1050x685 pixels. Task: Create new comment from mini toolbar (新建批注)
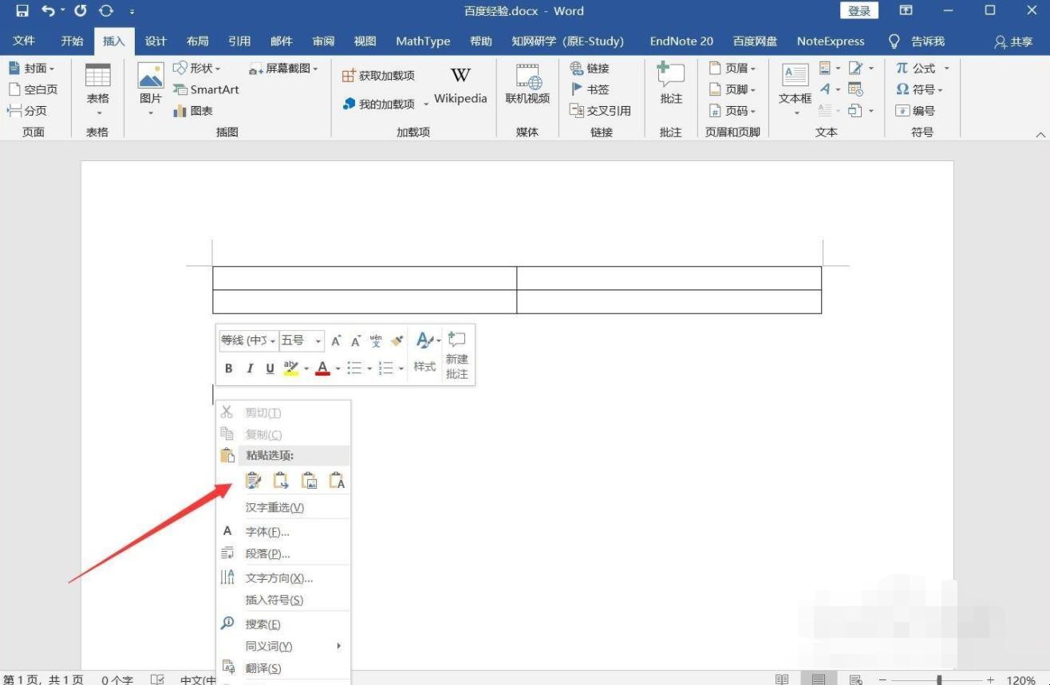pos(457,355)
